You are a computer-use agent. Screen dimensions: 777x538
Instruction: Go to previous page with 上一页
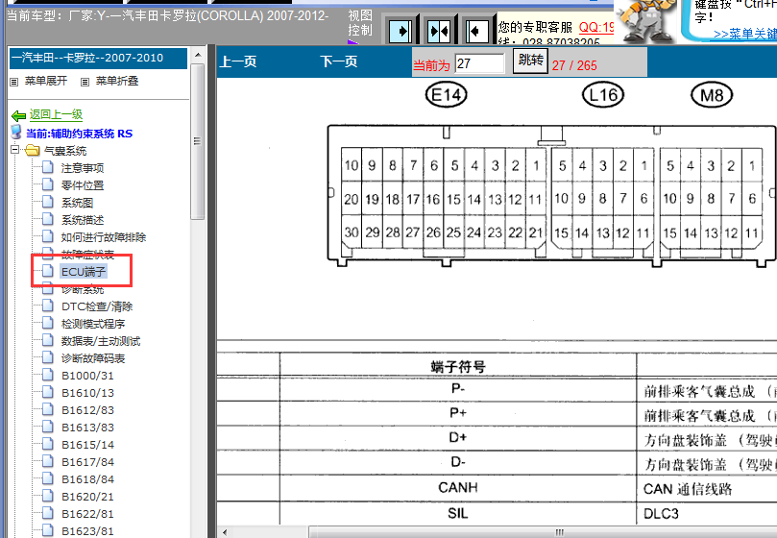pos(238,62)
